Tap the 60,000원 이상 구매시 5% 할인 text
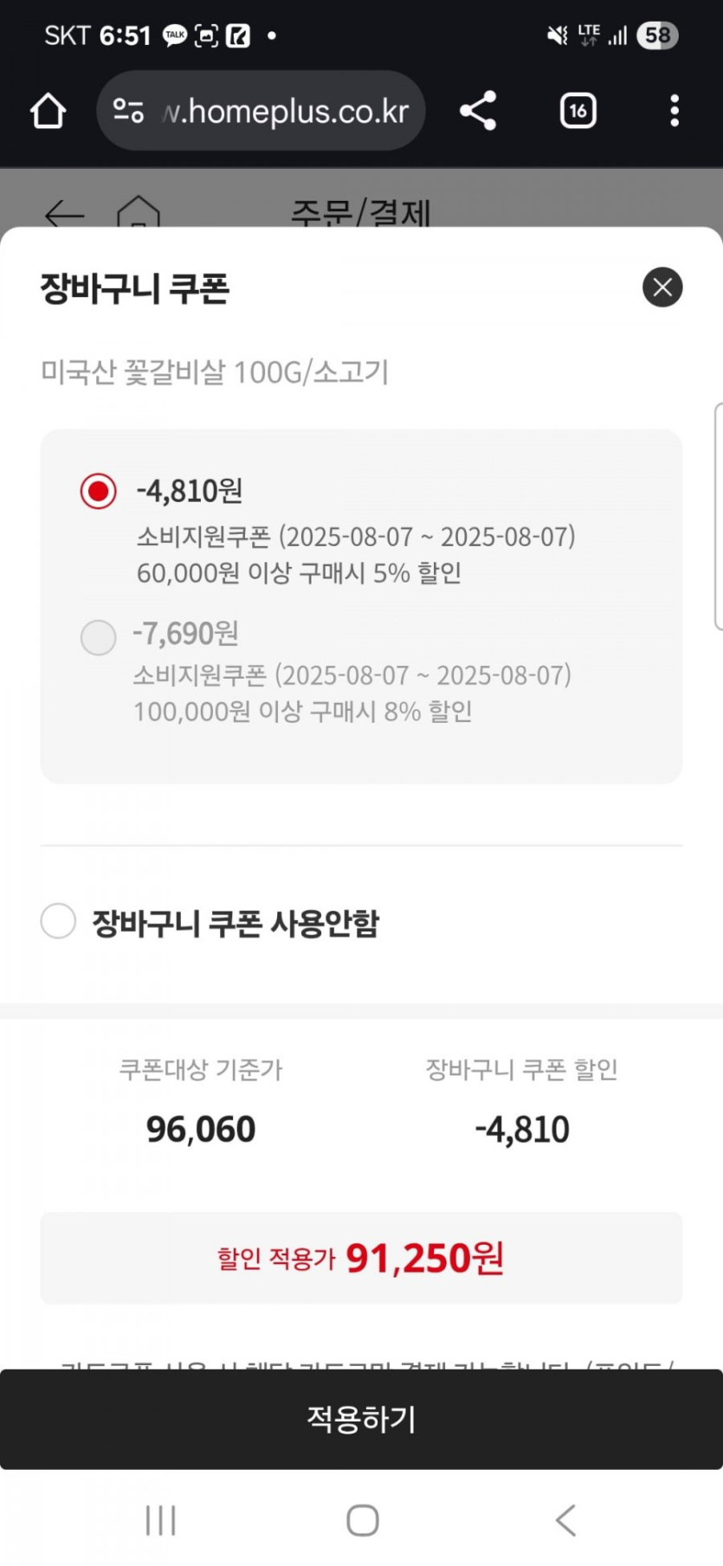Viewport: 723px width, 1566px height. [x=299, y=573]
